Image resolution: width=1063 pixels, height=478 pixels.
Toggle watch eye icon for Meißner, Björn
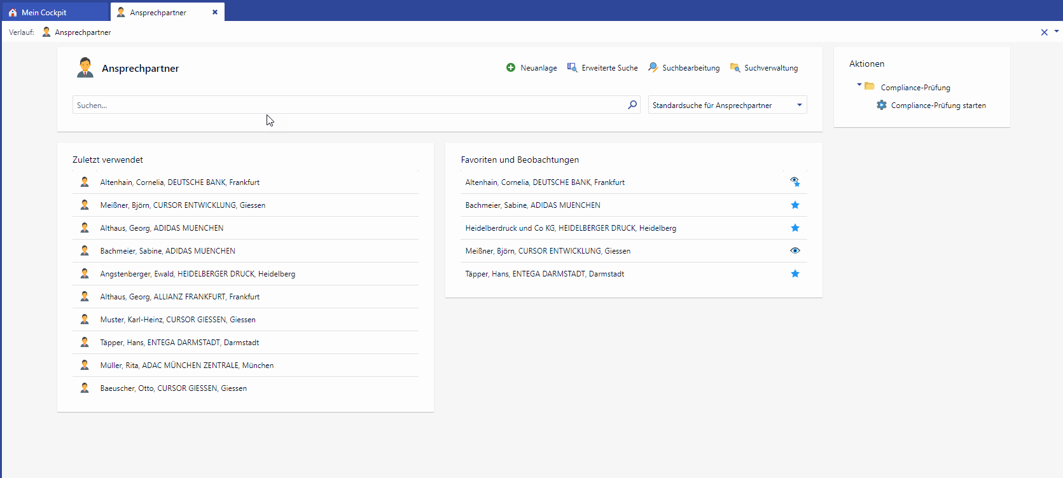[795, 250]
